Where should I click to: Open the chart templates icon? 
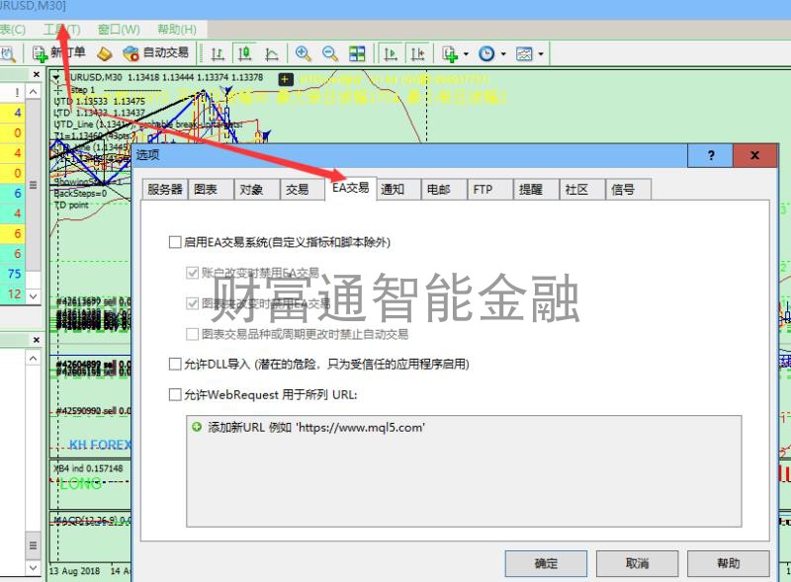pos(524,53)
